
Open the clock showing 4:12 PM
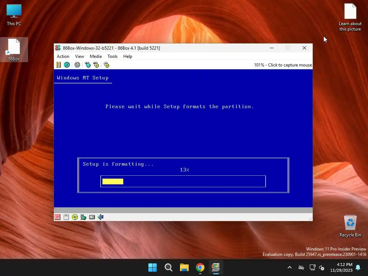tap(341, 267)
